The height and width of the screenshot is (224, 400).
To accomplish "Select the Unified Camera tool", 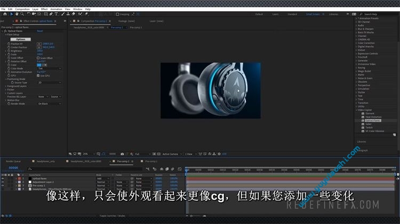I will coord(34,14).
